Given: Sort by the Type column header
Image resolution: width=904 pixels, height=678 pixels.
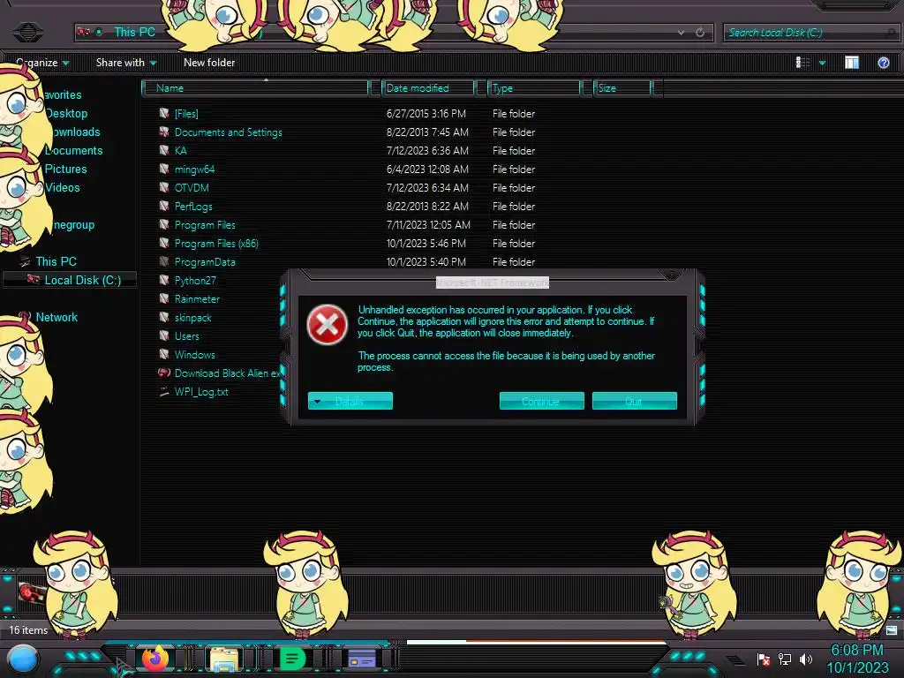Looking at the screenshot, I should point(534,88).
